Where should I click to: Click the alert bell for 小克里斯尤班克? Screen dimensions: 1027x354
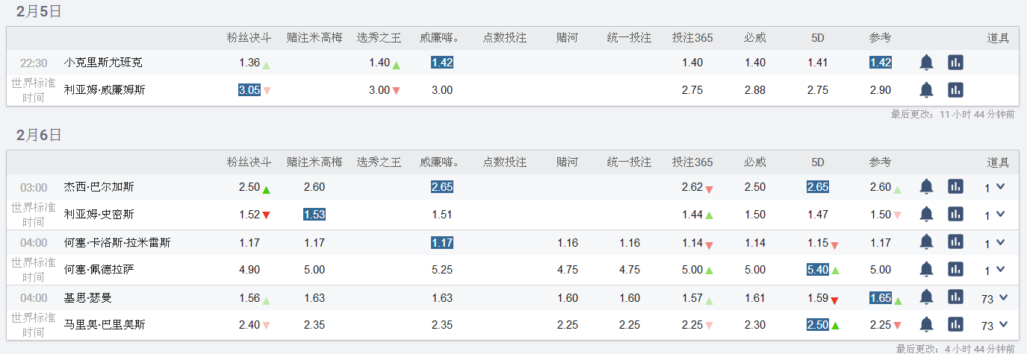[926, 63]
